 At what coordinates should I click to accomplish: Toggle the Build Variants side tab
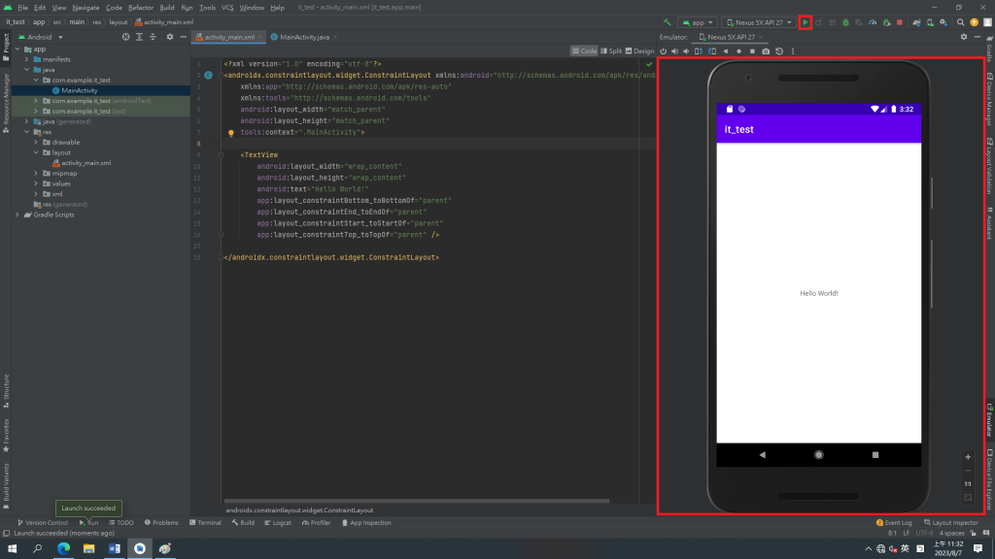(6, 486)
